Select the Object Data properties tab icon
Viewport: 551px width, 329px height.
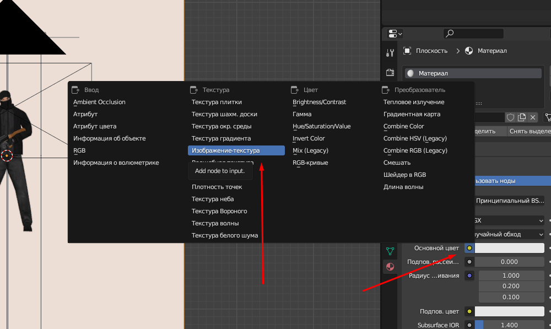pos(390,251)
